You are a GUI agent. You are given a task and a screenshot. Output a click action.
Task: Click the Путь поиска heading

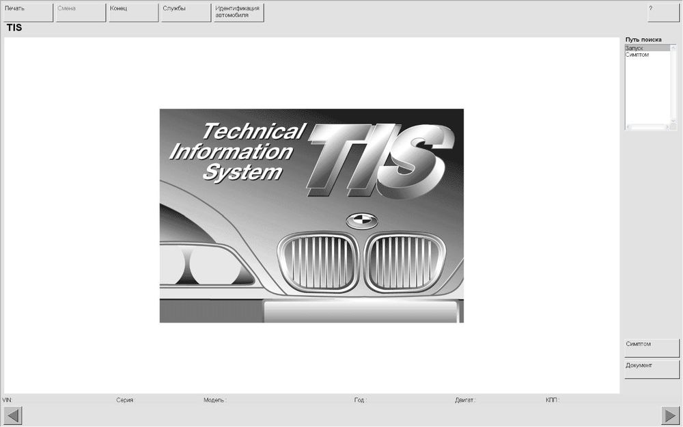pyautogui.click(x=643, y=39)
